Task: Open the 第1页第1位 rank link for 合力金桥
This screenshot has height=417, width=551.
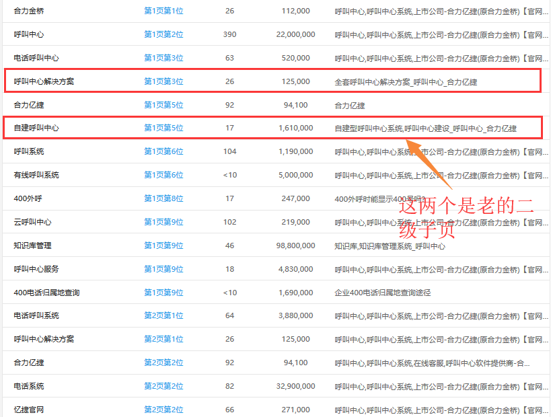Action: [x=163, y=11]
